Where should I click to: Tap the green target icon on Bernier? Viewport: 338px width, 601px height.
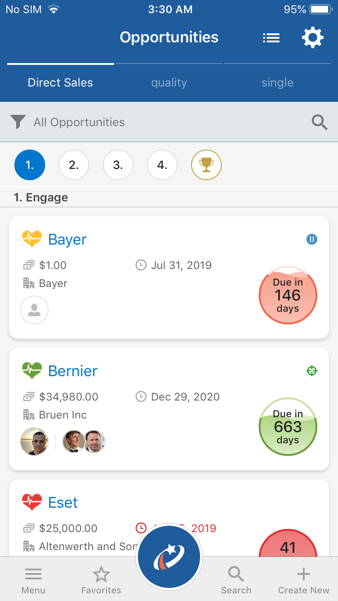[x=312, y=371]
